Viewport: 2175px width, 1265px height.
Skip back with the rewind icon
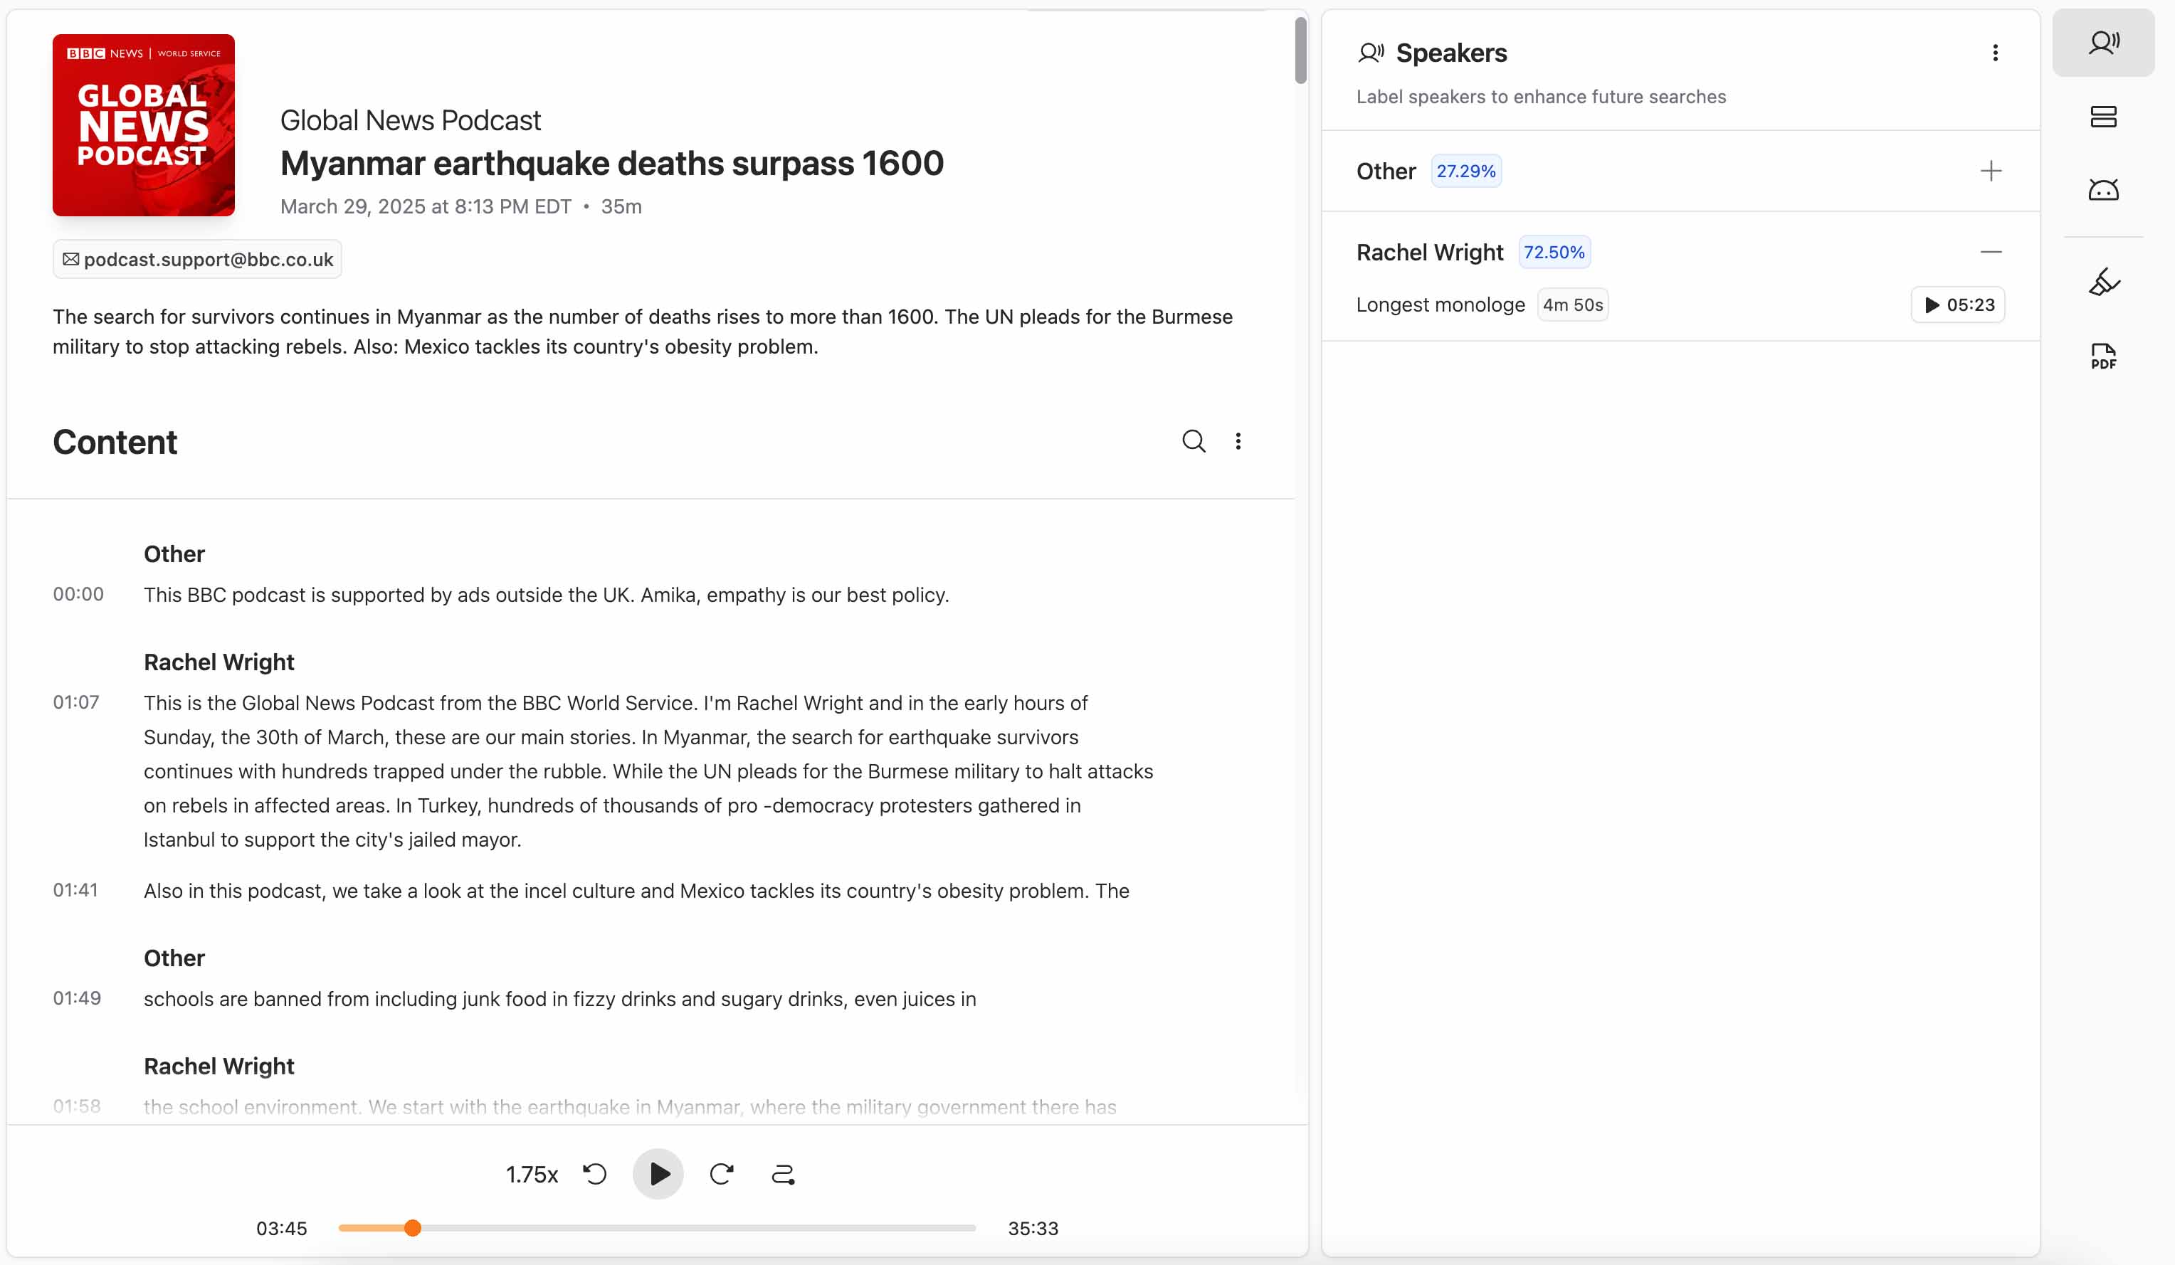(x=595, y=1173)
